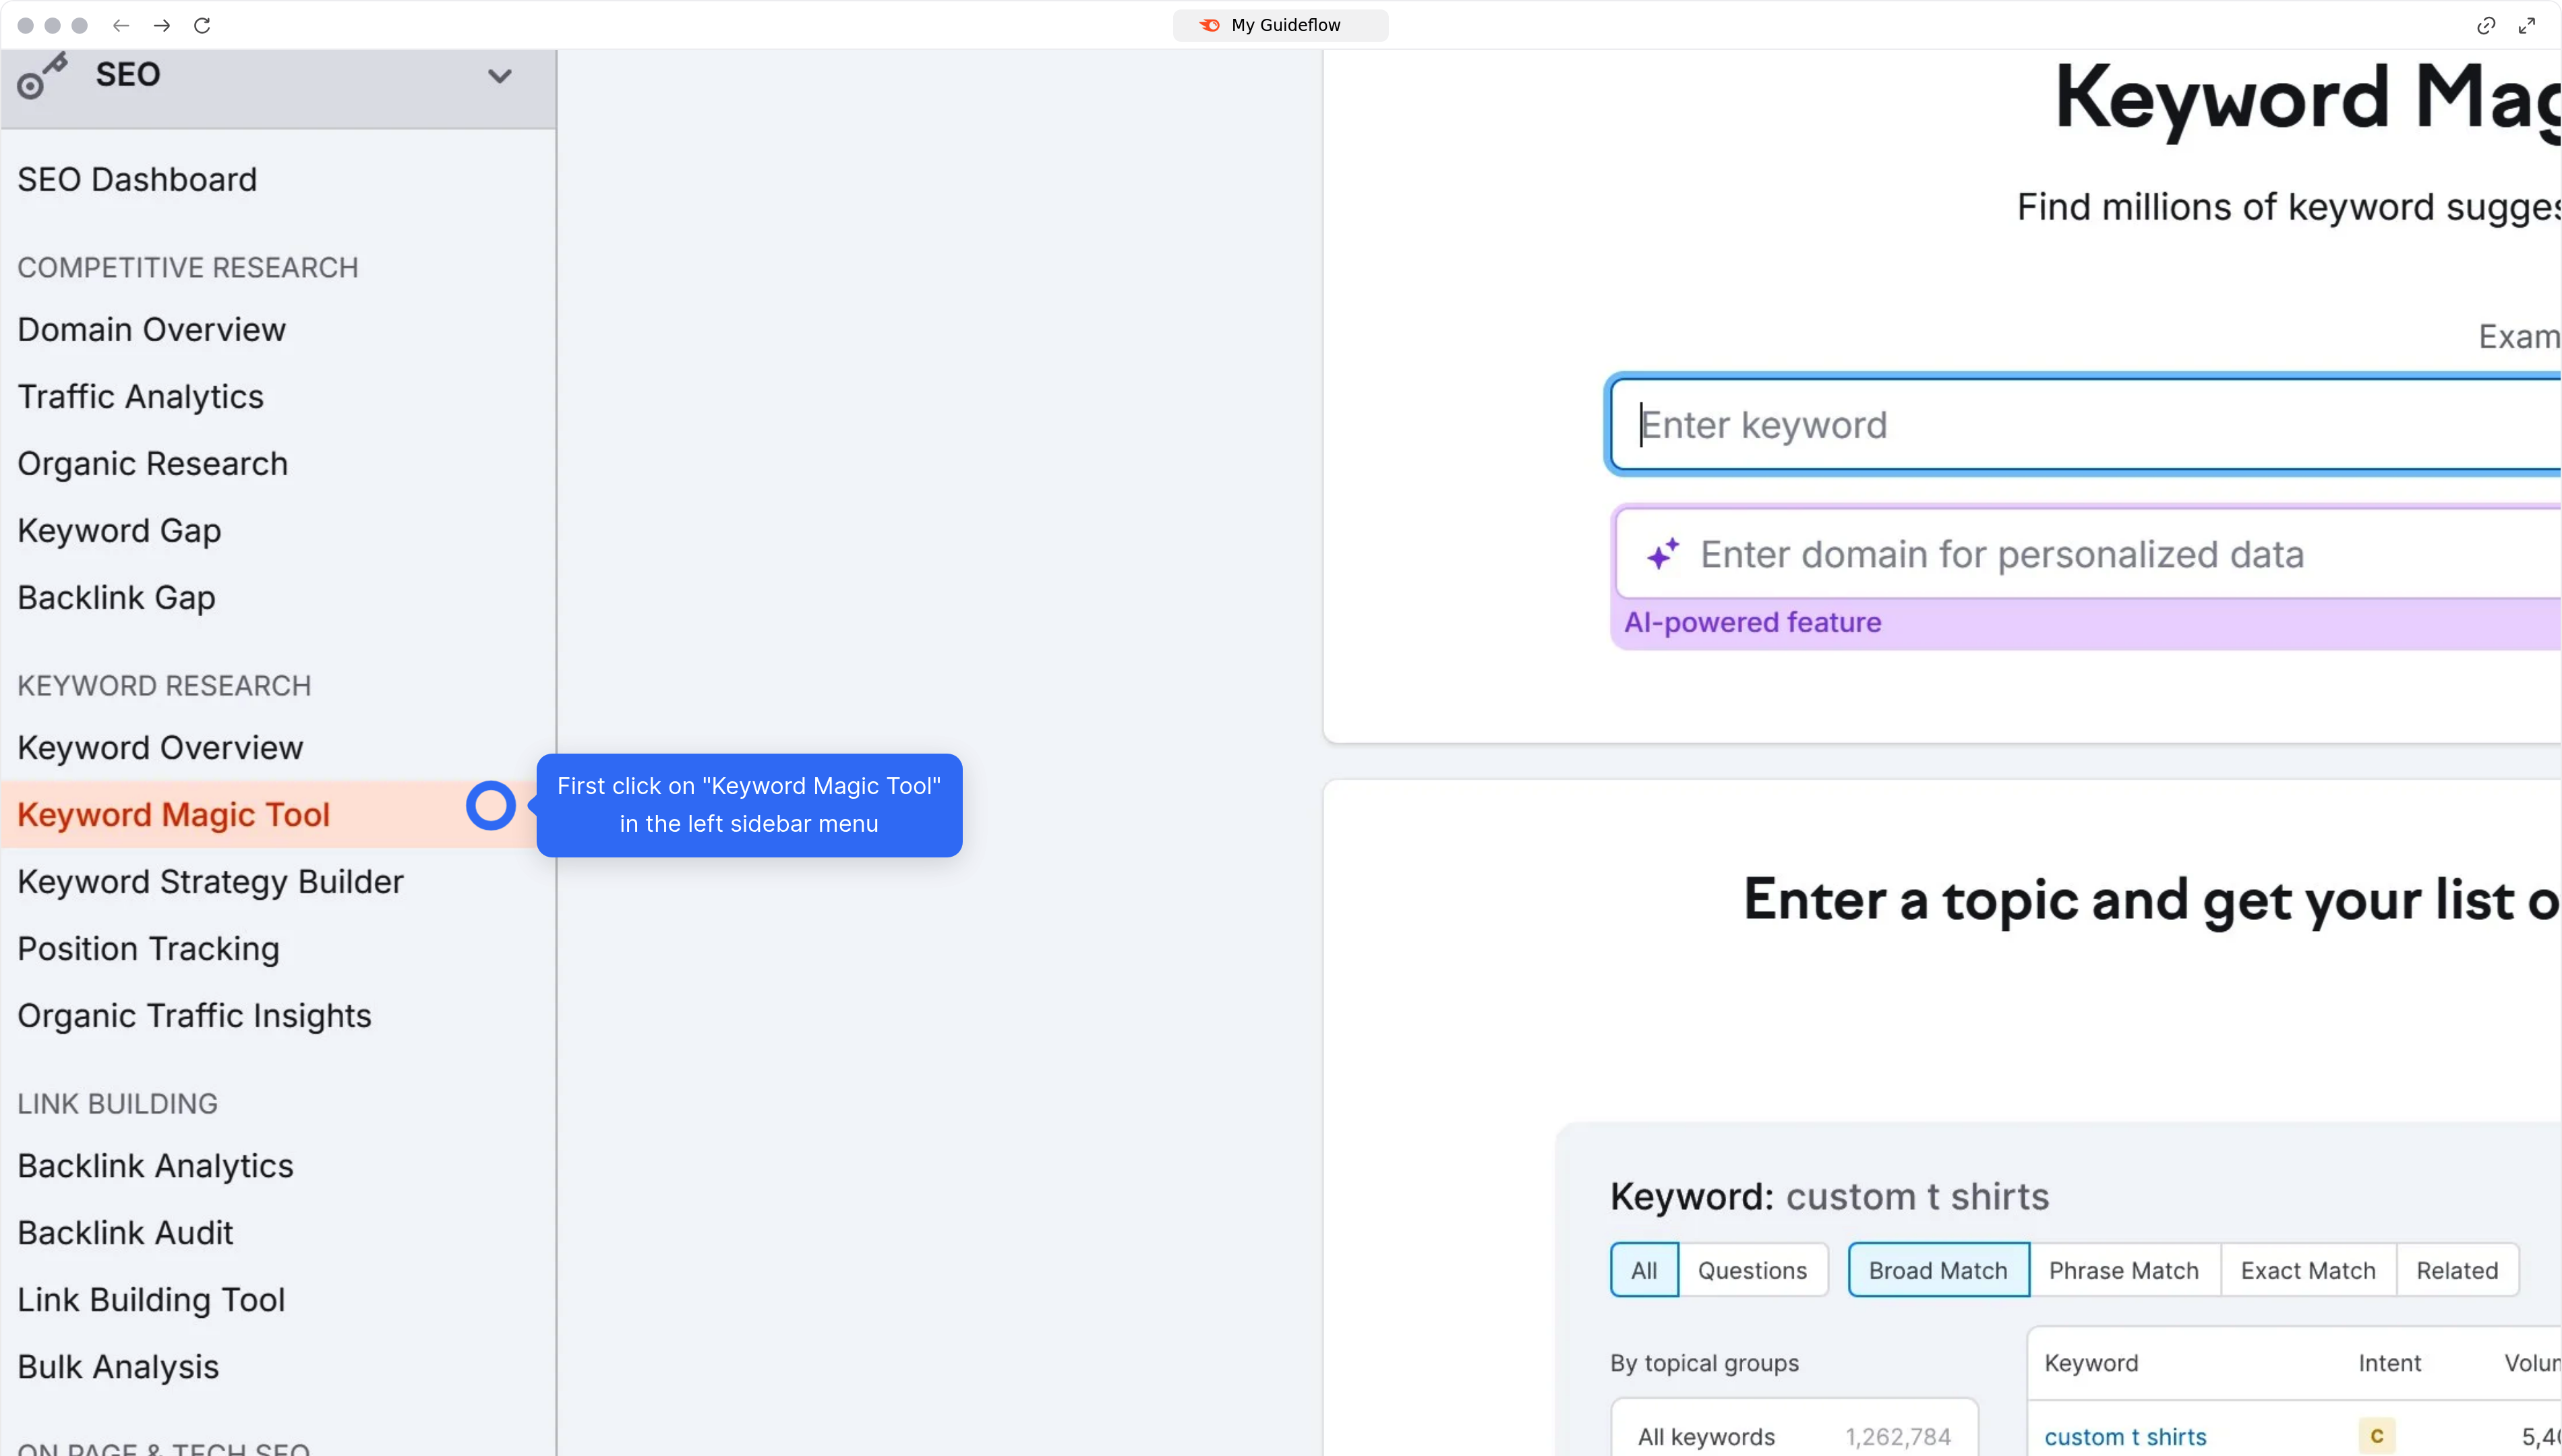Screen dimensions: 2562x1456
Task: Collapse the SEO menu with the chevron
Action: tap(500, 75)
